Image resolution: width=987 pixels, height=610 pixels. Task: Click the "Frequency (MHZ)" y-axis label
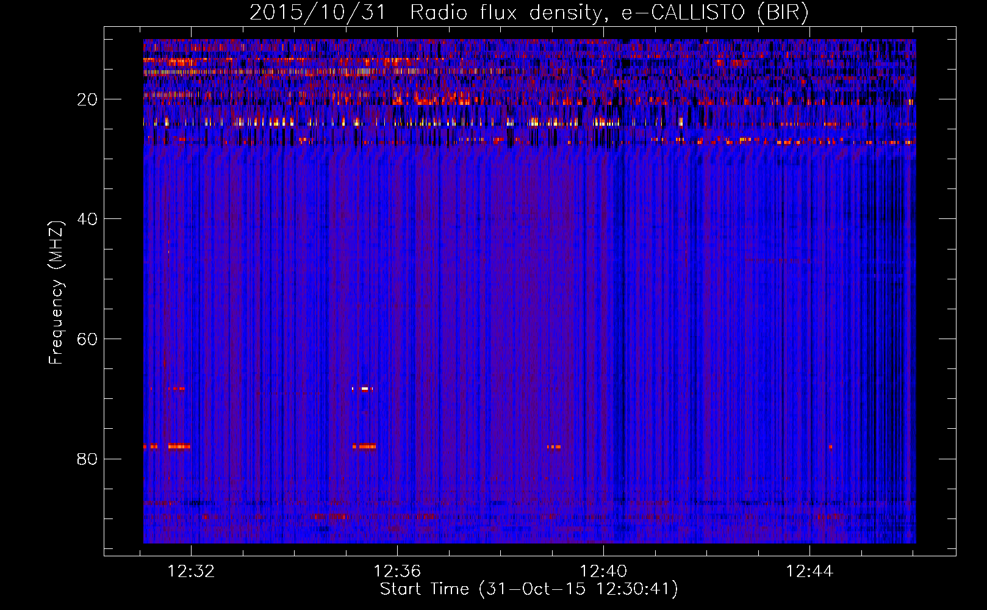point(56,293)
